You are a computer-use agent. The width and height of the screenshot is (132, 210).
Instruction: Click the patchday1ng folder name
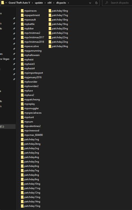click(x=31, y=139)
